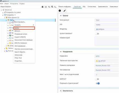
Task: Click the login roles icon in tree
Action: coord(7,51)
